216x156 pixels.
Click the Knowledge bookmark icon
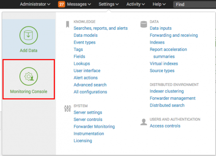pyautogui.click(x=67, y=24)
